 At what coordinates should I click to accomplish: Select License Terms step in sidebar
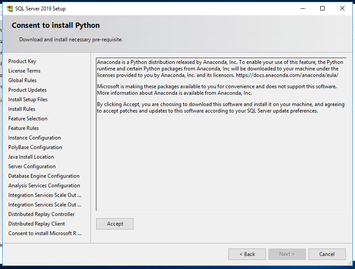(24, 71)
